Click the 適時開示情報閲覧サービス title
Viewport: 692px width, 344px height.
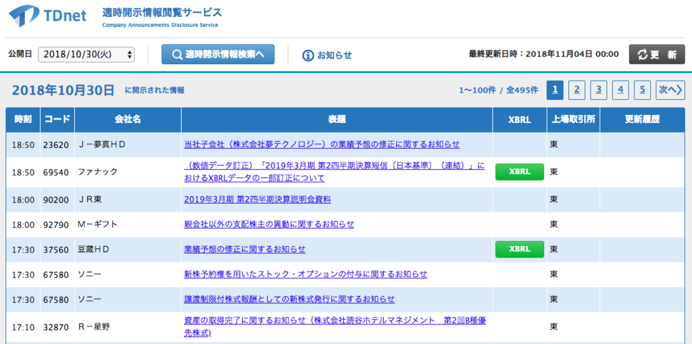point(162,12)
